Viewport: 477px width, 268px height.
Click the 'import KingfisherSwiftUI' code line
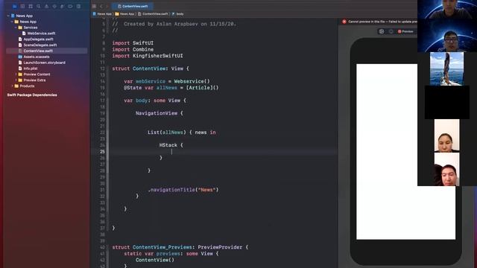point(148,56)
